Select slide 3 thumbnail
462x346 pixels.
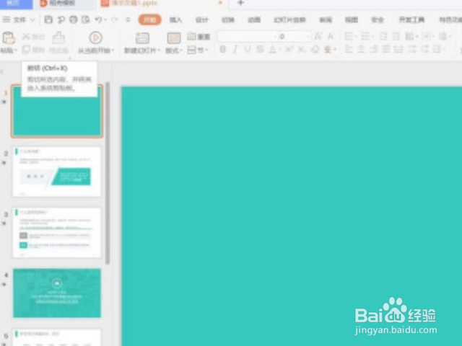[x=57, y=232]
